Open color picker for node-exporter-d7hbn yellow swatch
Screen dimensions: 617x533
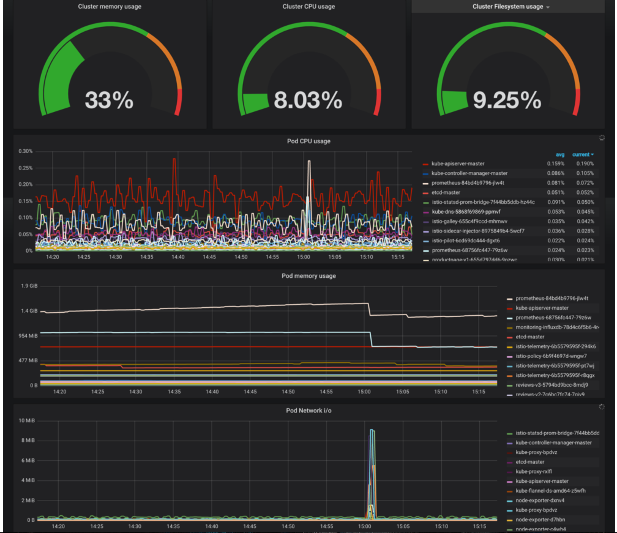point(510,520)
